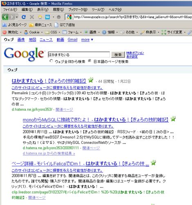This screenshot has width=192, height=205.
Task: Open Google 画像 search link
Action: click(21, 40)
